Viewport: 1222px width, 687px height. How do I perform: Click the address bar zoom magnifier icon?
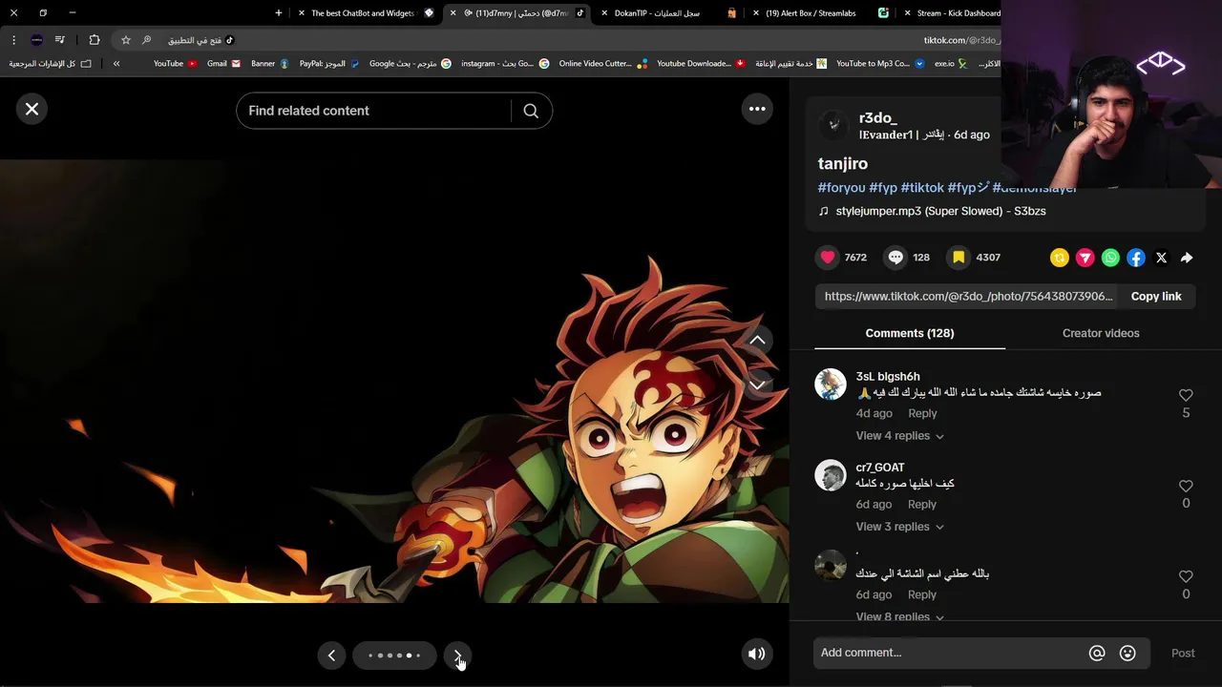coord(146,40)
